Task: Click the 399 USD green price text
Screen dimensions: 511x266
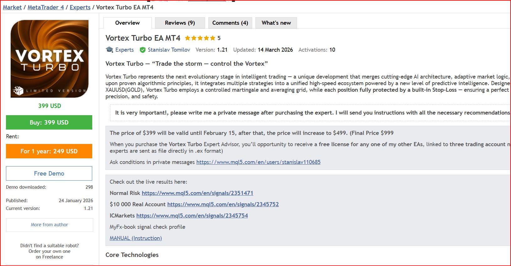Action: [x=50, y=106]
